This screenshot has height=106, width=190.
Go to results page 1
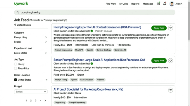pyautogui.click(x=26, y=100)
